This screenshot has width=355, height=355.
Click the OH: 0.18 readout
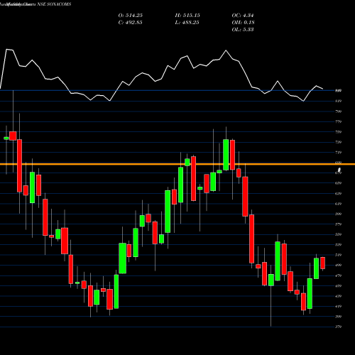(x=243, y=23)
